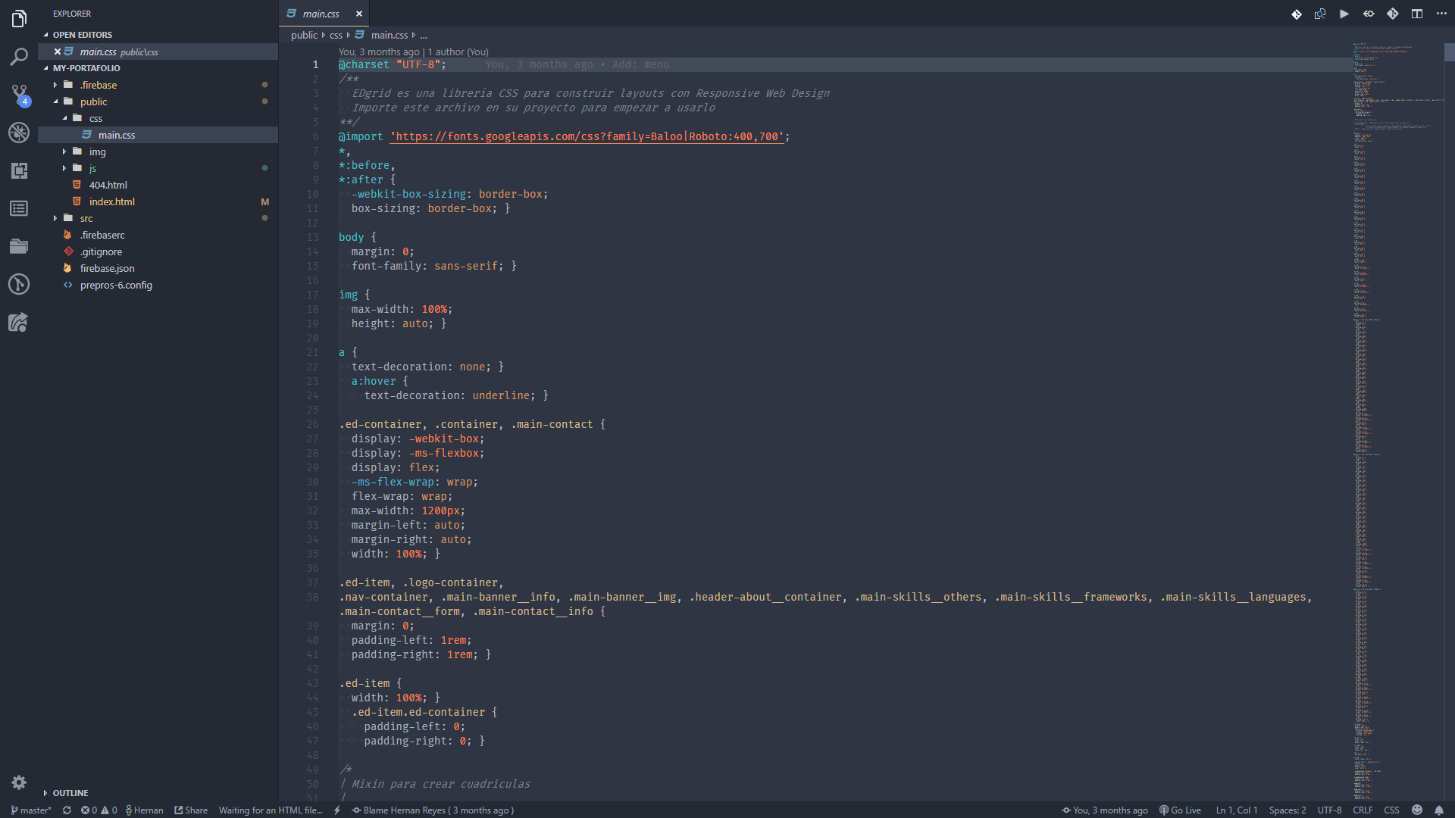Viewport: 1455px width, 818px height.
Task: Click the synchronize changes icon in status bar
Action: point(67,810)
